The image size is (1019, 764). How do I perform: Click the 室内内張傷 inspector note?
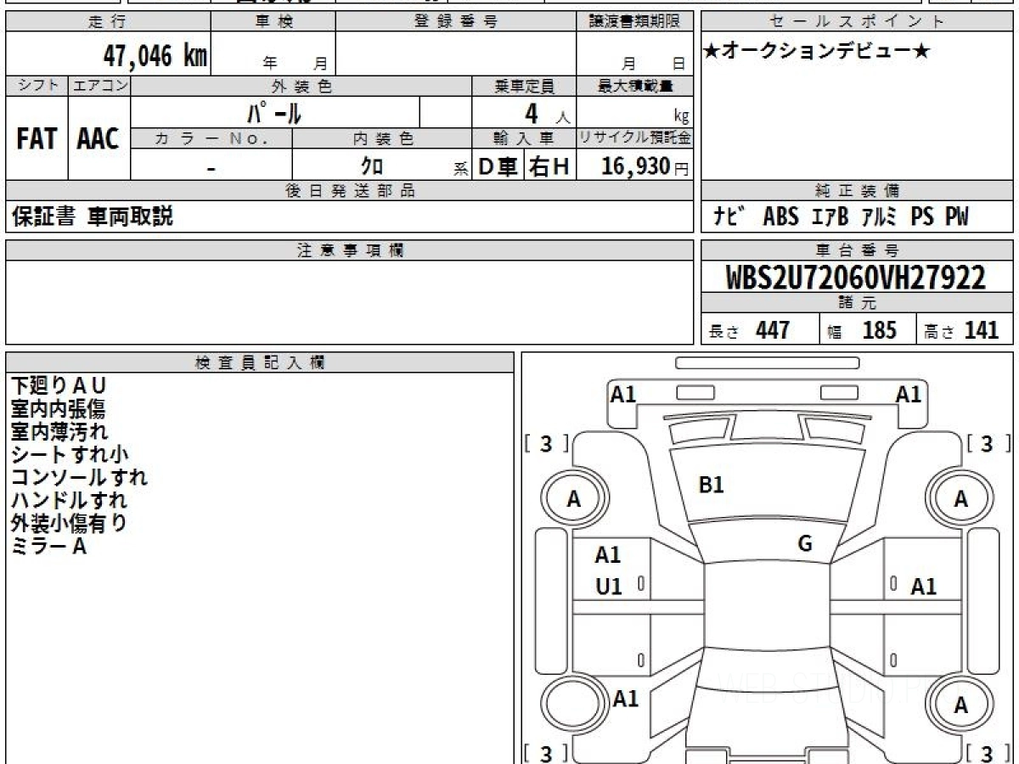click(x=59, y=409)
